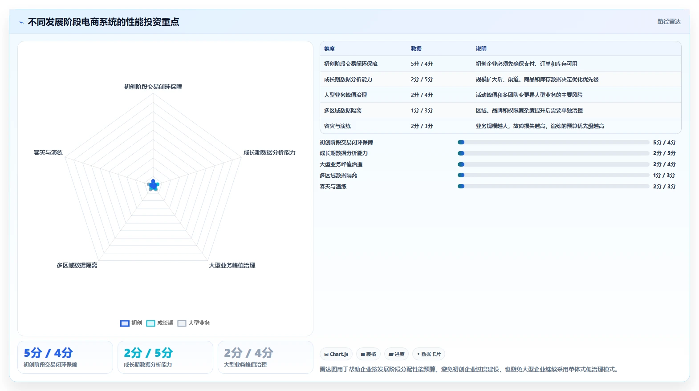
Task: Click description 活动峰值和多团队变更是大型业务的主要风险
Action: (529, 95)
